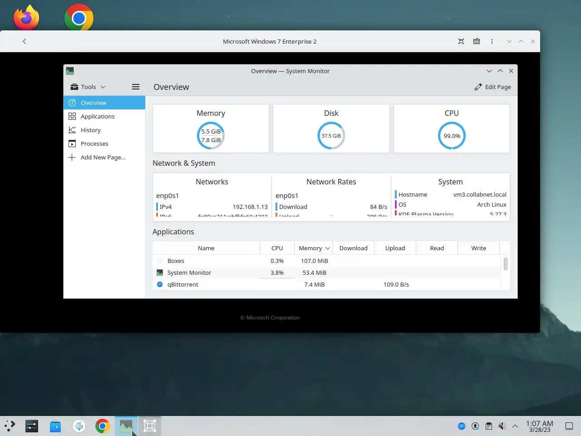The height and width of the screenshot is (436, 581).
Task: Open the application launcher in taskbar
Action: point(10,426)
